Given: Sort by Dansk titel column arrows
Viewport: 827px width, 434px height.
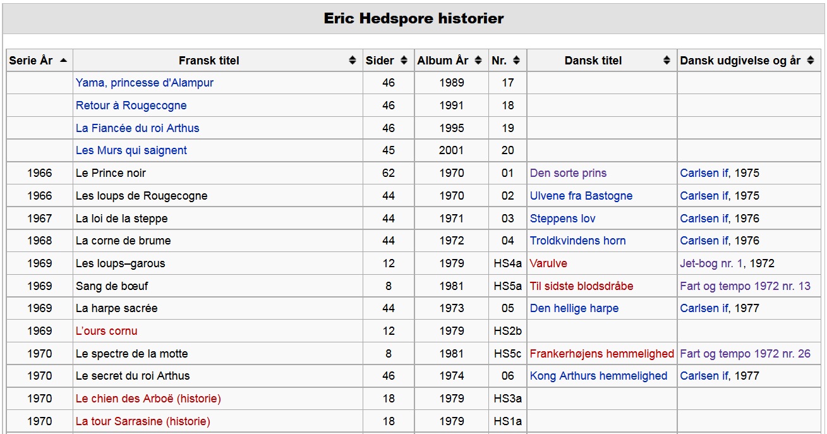Looking at the screenshot, I should [667, 61].
